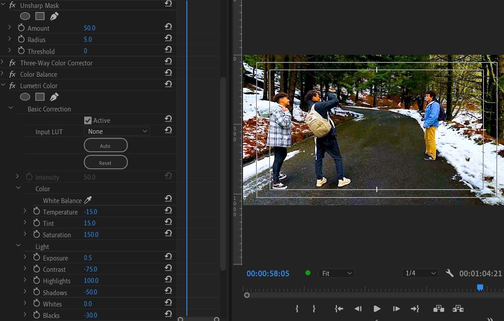Create ellipse mask under Lumetri Color
The height and width of the screenshot is (321, 504).
[x=25, y=97]
